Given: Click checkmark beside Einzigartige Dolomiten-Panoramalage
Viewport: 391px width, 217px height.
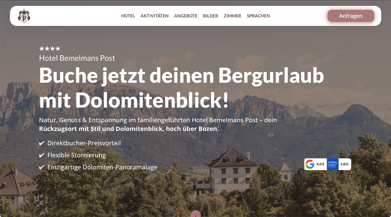Looking at the screenshot, I should (41, 167).
